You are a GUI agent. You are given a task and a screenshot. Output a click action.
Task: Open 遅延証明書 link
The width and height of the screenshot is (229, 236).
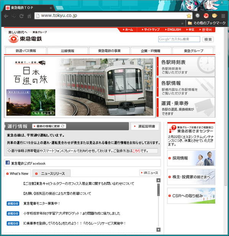tap(145, 126)
